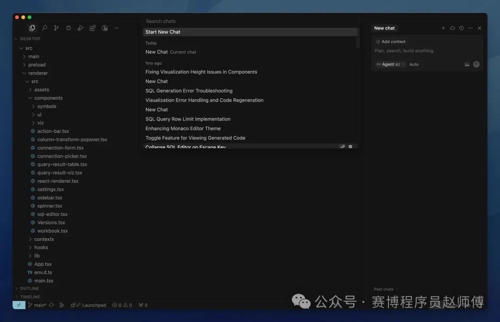Open 'SQL Generation Error Troubleshooting' chat
500x322 pixels.
point(250,91)
